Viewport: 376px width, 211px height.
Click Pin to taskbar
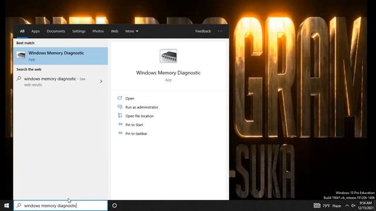[136, 134]
